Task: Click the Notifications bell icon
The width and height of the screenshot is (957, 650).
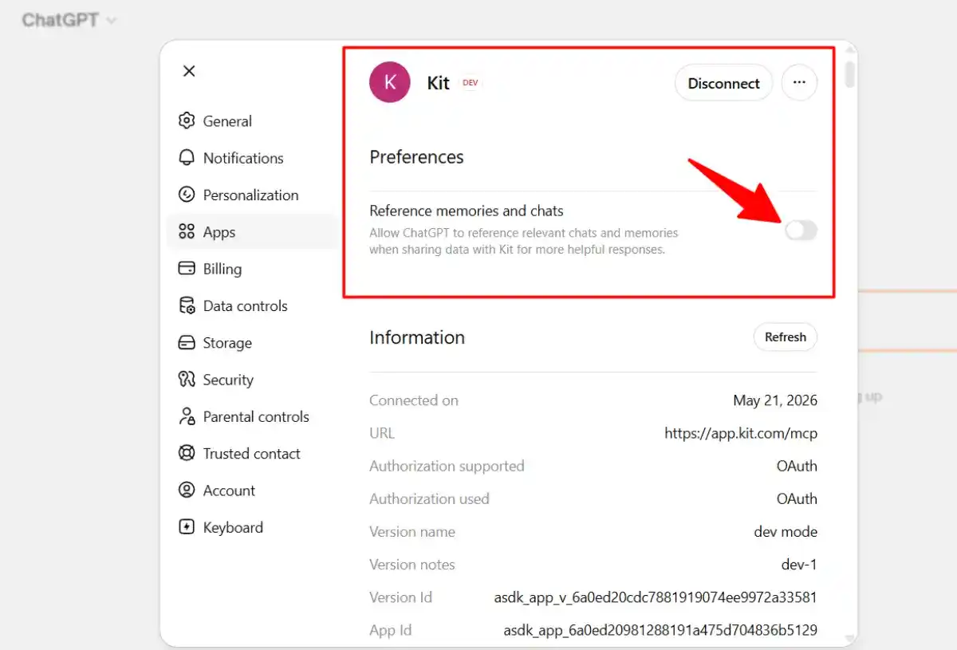Action: [187, 157]
